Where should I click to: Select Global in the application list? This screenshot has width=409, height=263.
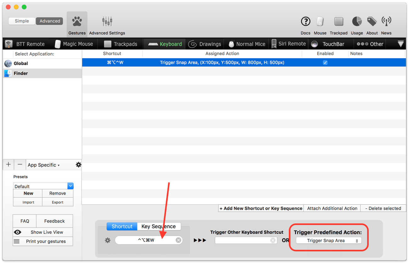pos(42,63)
